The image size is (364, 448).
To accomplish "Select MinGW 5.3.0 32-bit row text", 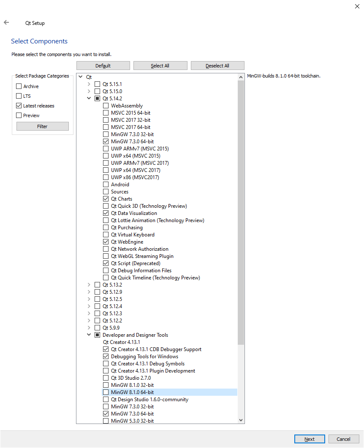I will 133,421.
